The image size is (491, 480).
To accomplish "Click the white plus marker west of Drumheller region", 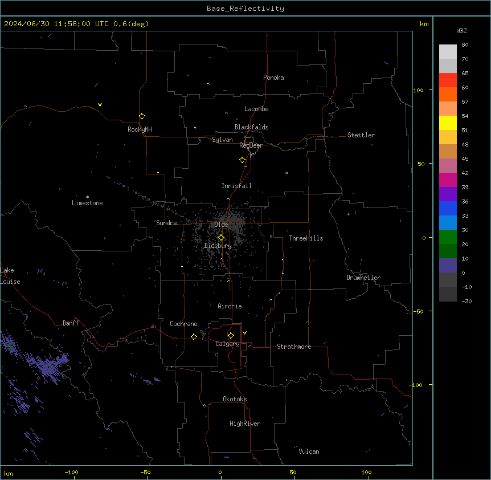I will (349, 214).
